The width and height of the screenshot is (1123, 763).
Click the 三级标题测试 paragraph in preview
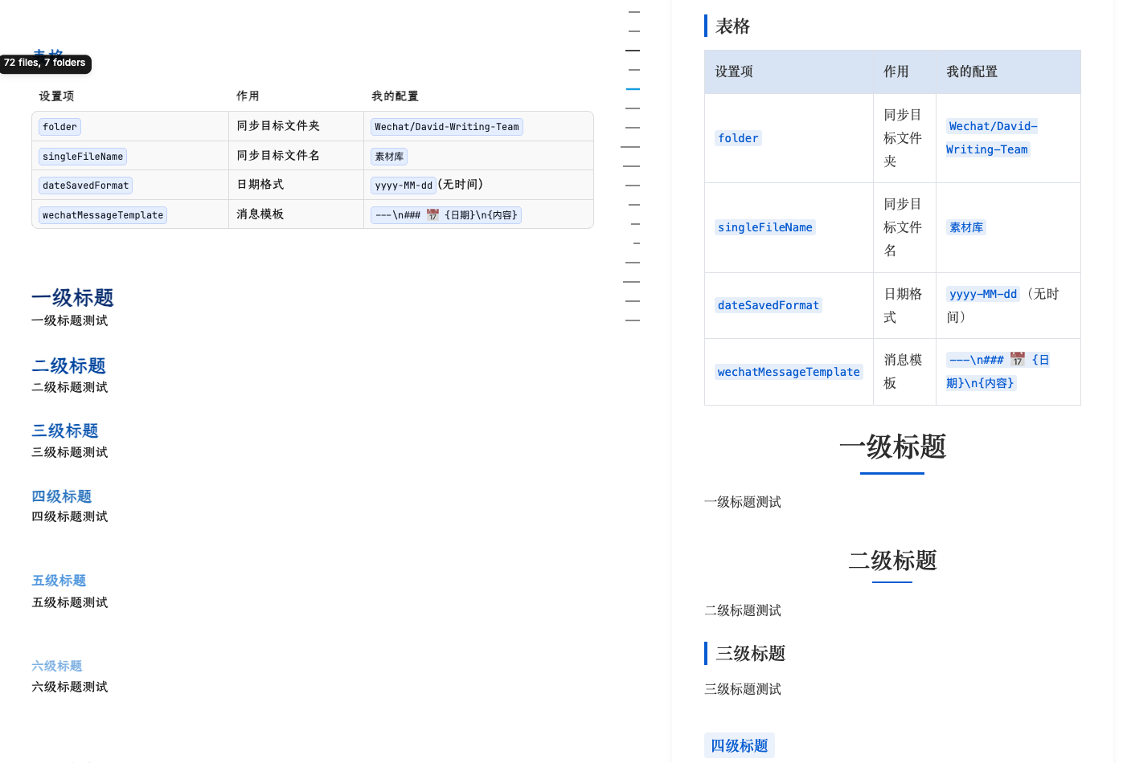[x=742, y=689]
